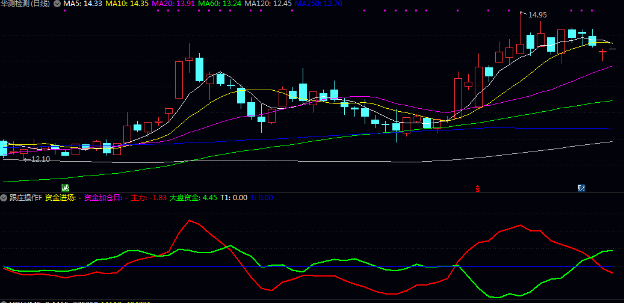Open the VOLUME indicator dropdown arrow
Screen dimensions: 624x303
[x=4, y=301]
